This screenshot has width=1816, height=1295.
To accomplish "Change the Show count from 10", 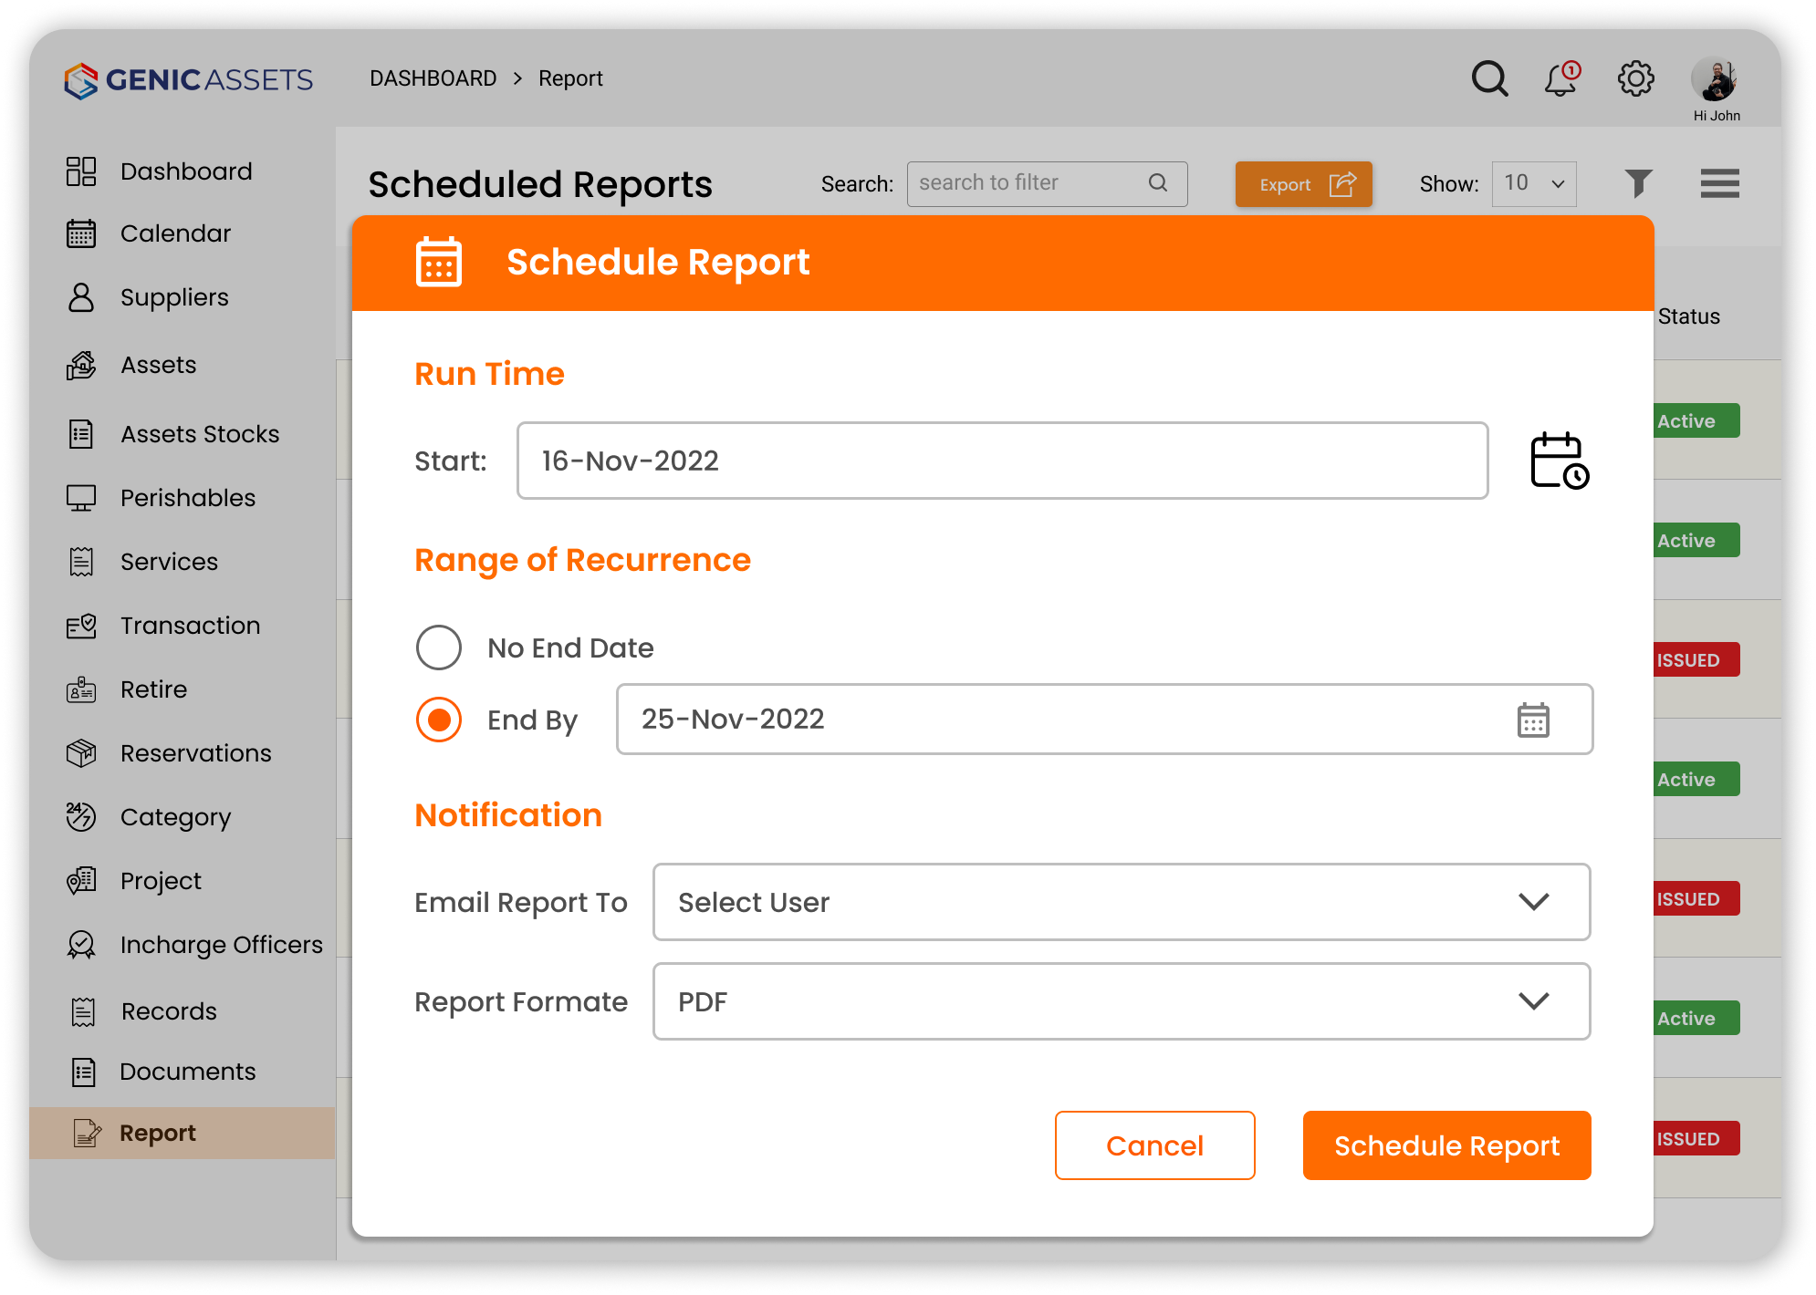I will pyautogui.click(x=1533, y=183).
